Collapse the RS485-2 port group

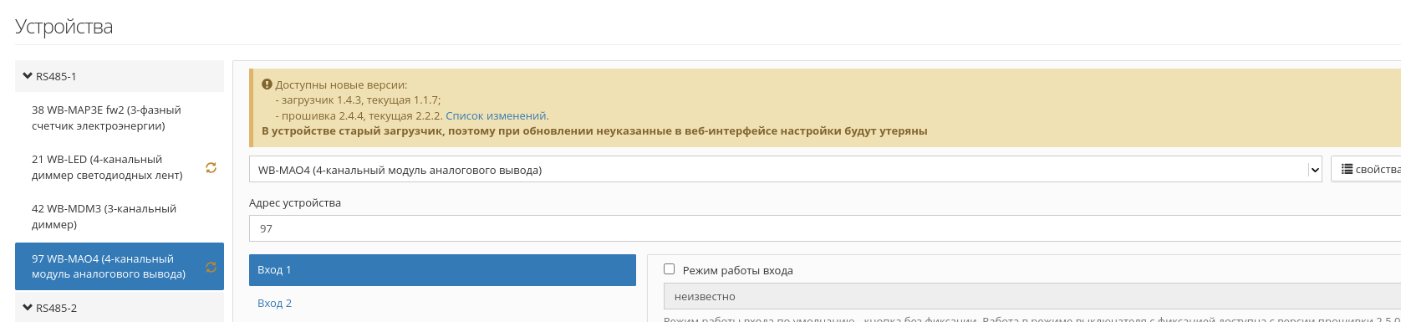pyautogui.click(x=120, y=307)
